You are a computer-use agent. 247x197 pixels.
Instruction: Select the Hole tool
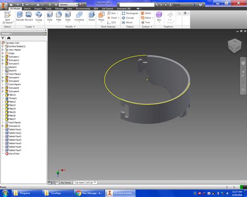50,17
